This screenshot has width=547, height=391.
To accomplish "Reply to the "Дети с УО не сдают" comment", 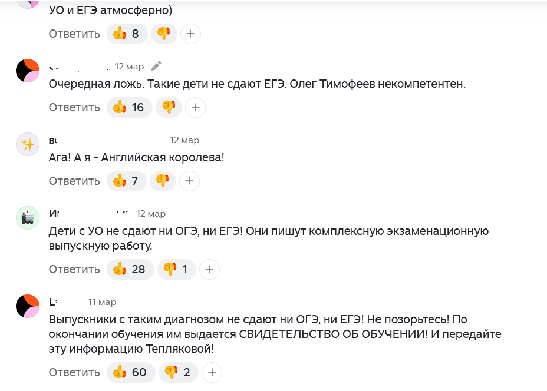I will coord(74,269).
